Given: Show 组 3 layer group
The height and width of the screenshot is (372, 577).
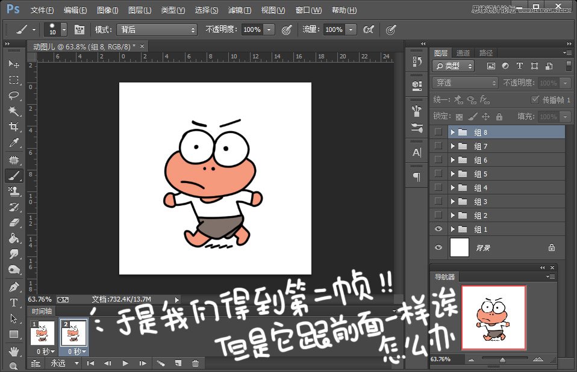Looking at the screenshot, I should tap(438, 202).
